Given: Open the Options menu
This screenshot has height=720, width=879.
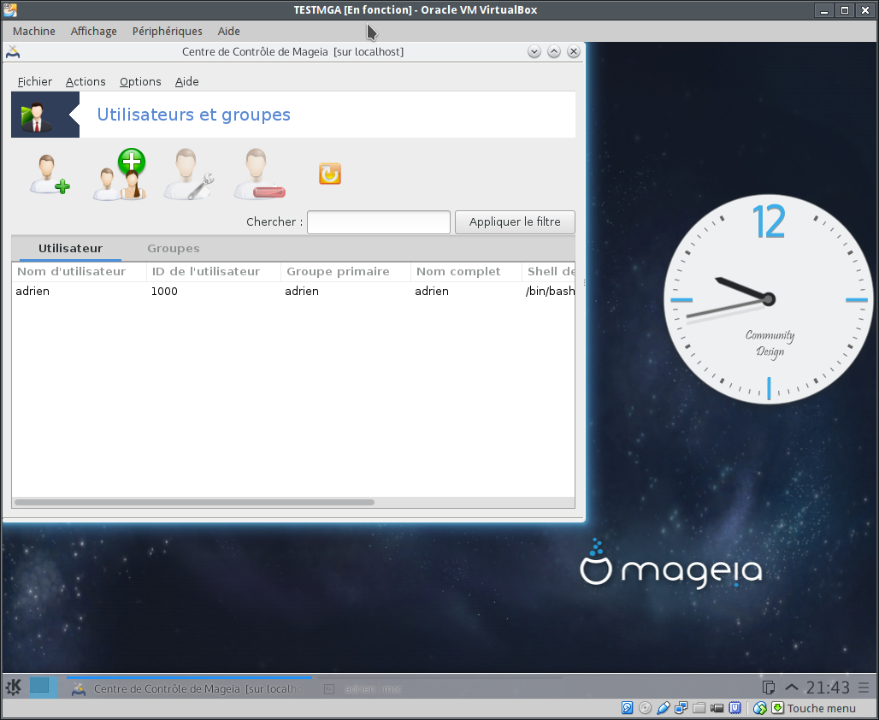Looking at the screenshot, I should point(140,82).
